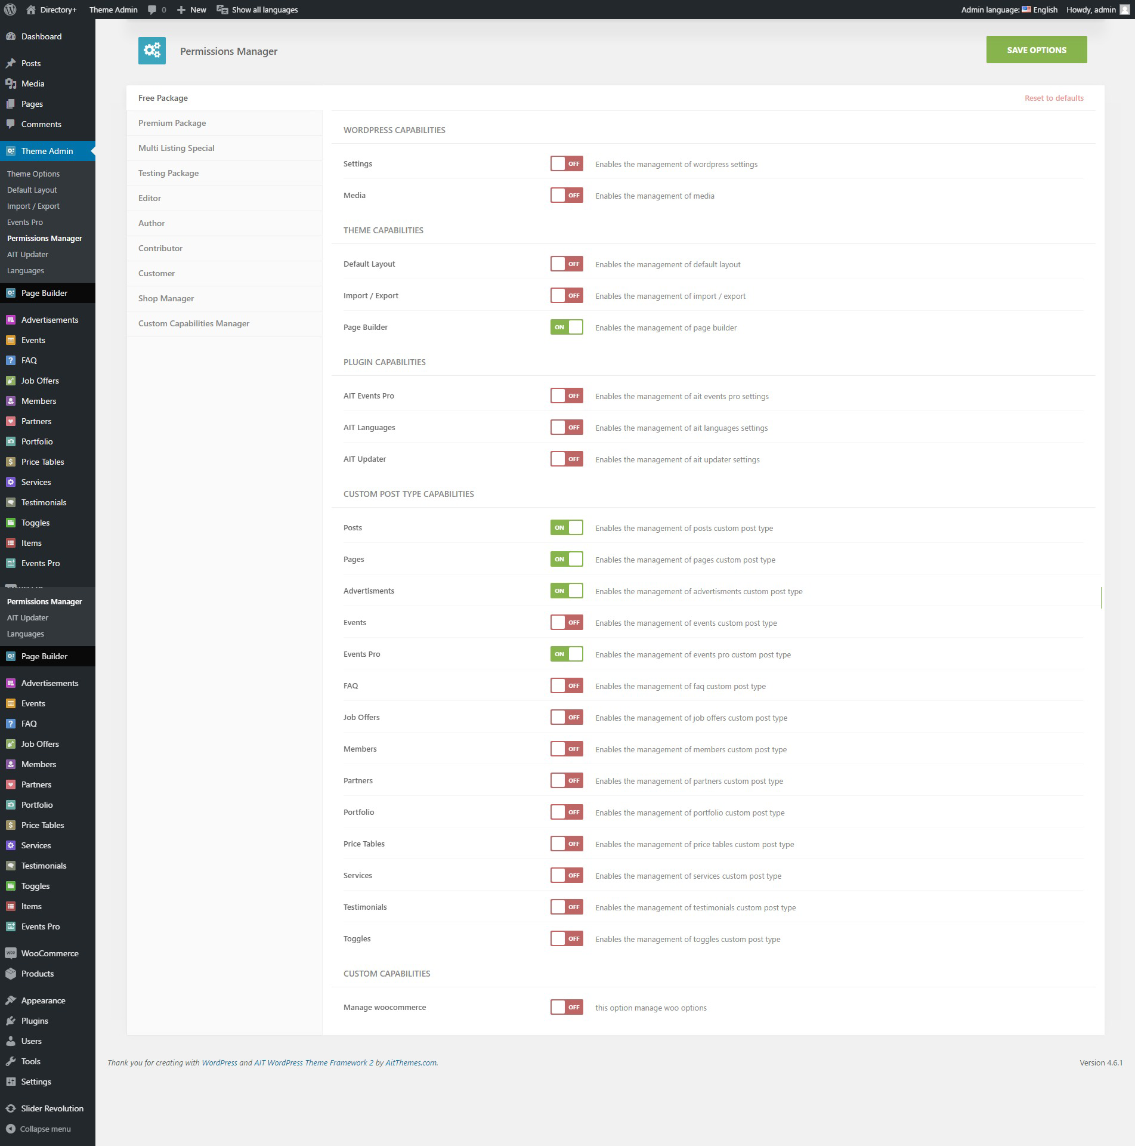The image size is (1135, 1146).
Task: Enable the Manage woocommerce custom capability switch
Action: click(567, 1007)
